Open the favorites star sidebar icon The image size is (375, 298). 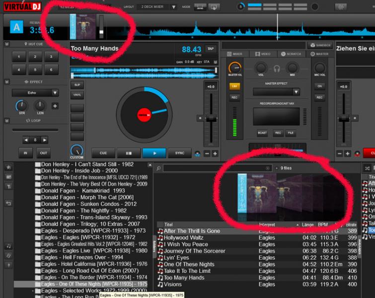click(x=8, y=167)
